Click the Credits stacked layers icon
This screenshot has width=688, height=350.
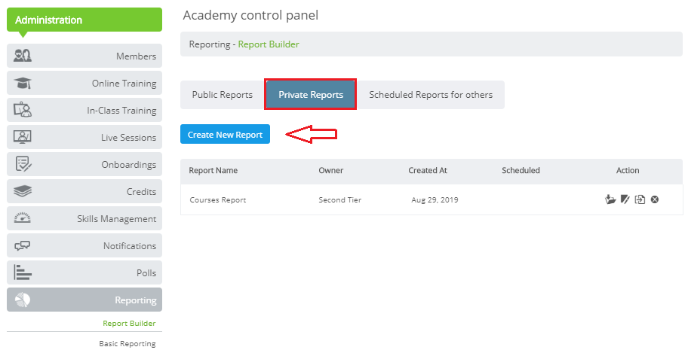click(x=23, y=191)
